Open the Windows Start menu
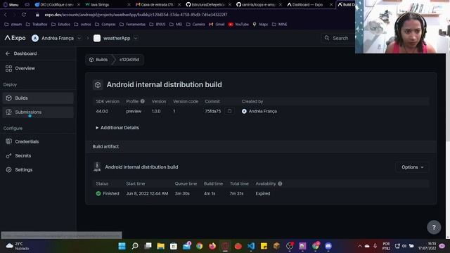The width and height of the screenshot is (450, 253). coord(122,246)
